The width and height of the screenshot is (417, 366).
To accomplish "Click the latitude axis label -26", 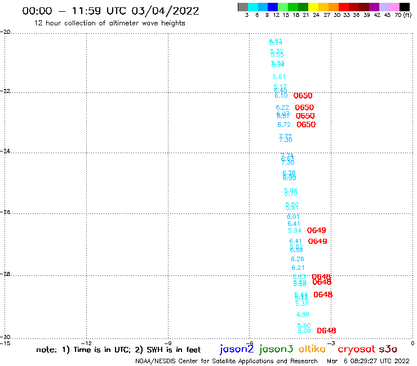I will click(x=5, y=212).
